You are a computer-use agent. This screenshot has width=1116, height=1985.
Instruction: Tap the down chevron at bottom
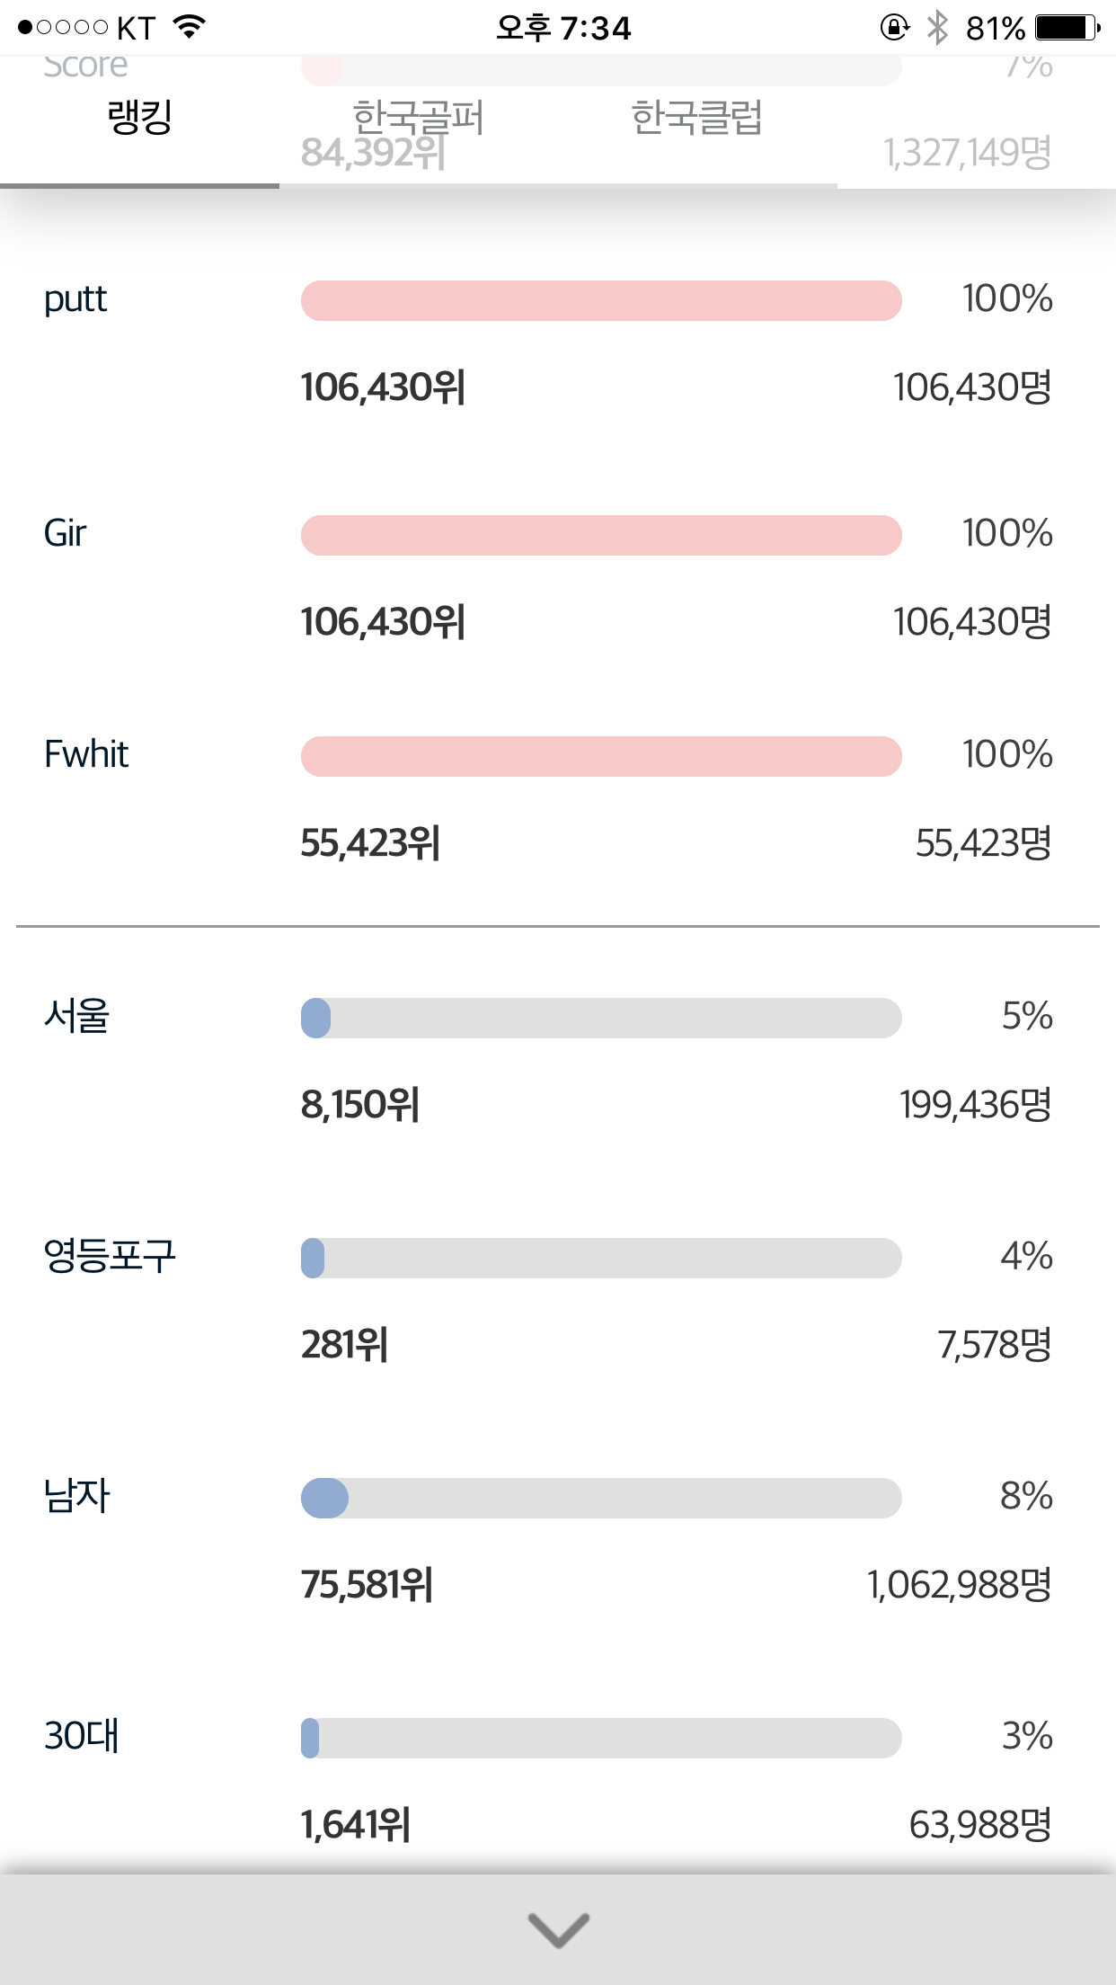point(558,1929)
